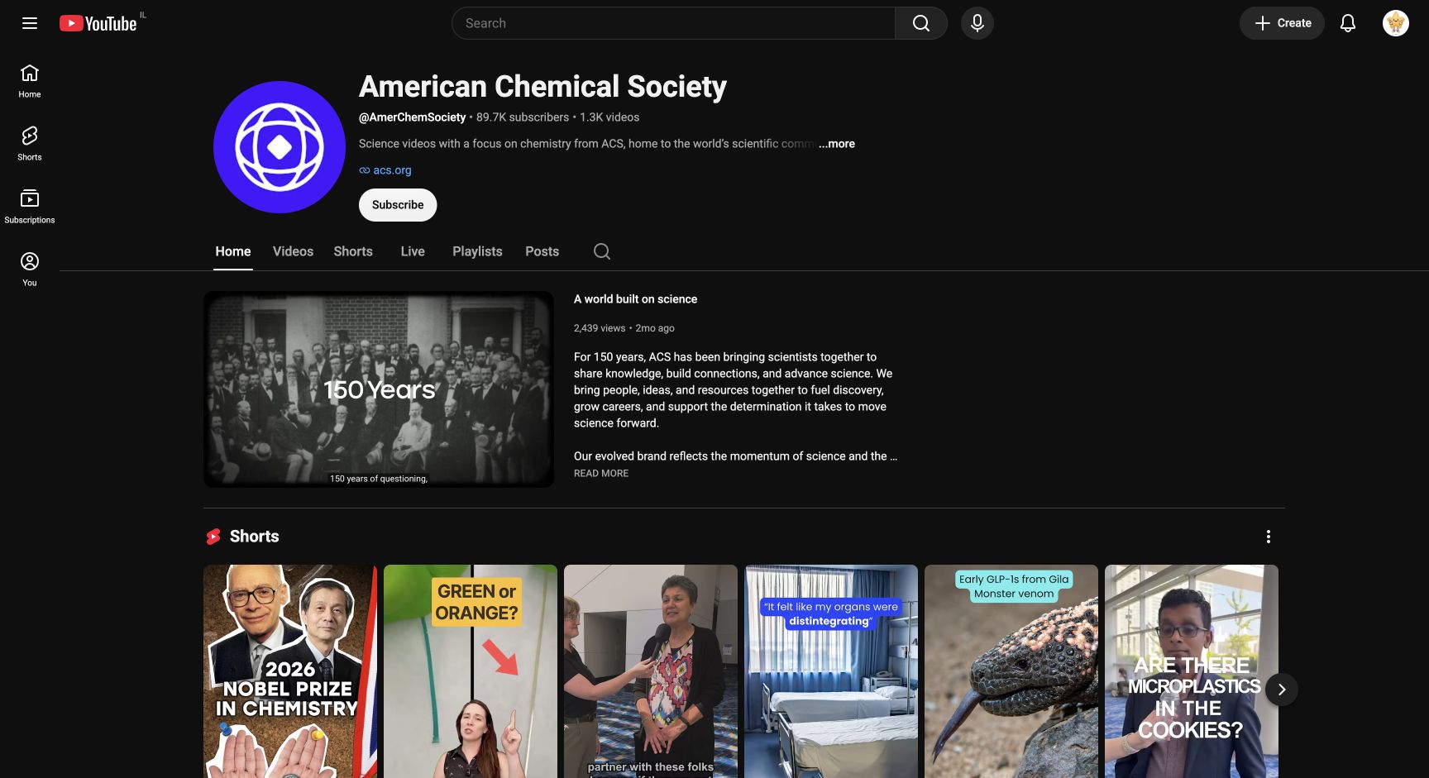The image size is (1429, 778).
Task: Click the Shorts section heading
Action: pos(254,537)
